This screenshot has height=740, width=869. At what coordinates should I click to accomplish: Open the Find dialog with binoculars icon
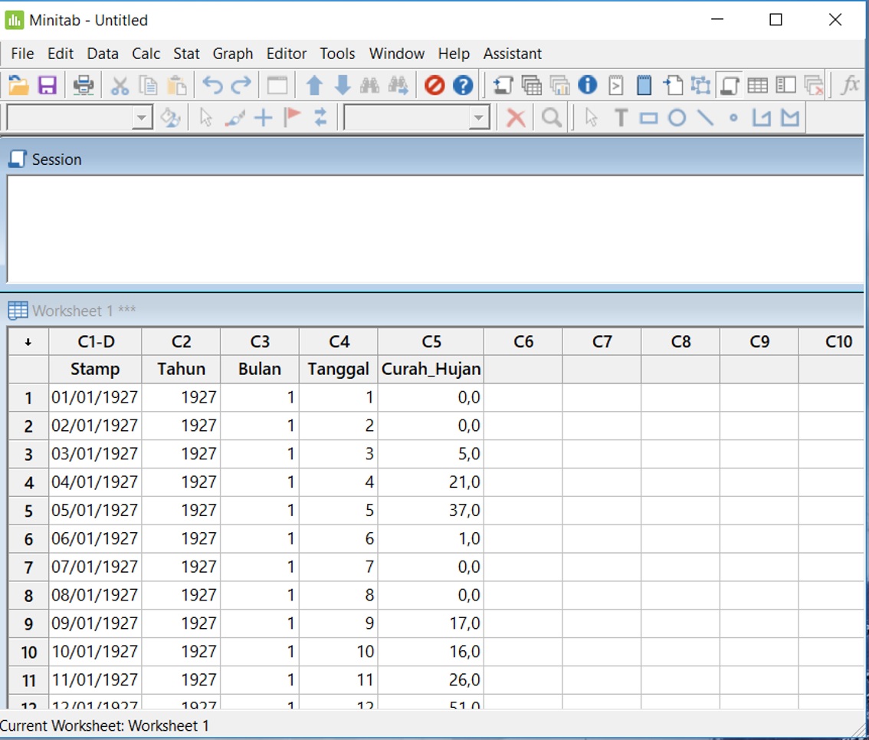370,84
